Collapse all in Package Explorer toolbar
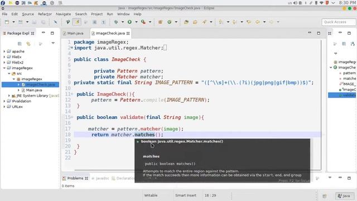The image size is (357, 201). pyautogui.click(x=20, y=44)
